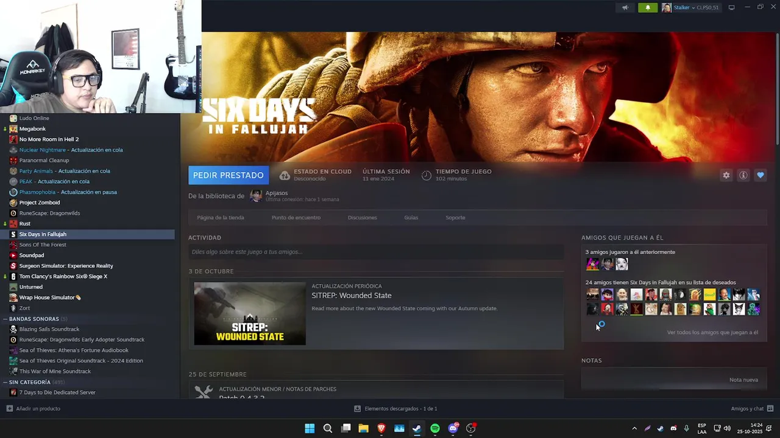
Task: Click the playtime clock icon
Action: (427, 175)
